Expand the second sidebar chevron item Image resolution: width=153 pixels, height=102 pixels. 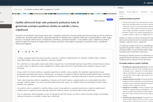(x=10, y=22)
